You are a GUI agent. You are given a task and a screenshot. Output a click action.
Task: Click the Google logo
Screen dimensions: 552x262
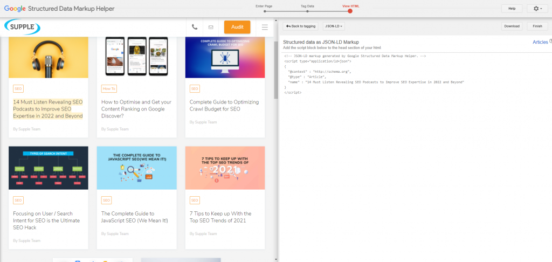[13, 9]
